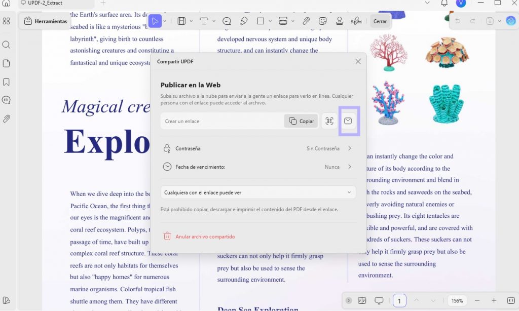Expand the measure tool options arrow
Viewport: 519px width, 311px height.
click(x=292, y=21)
